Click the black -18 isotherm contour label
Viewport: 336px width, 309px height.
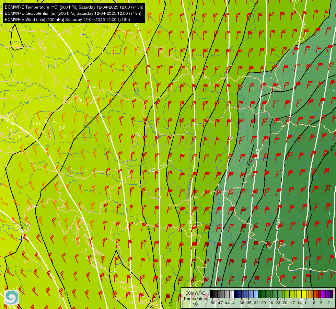click(147, 227)
